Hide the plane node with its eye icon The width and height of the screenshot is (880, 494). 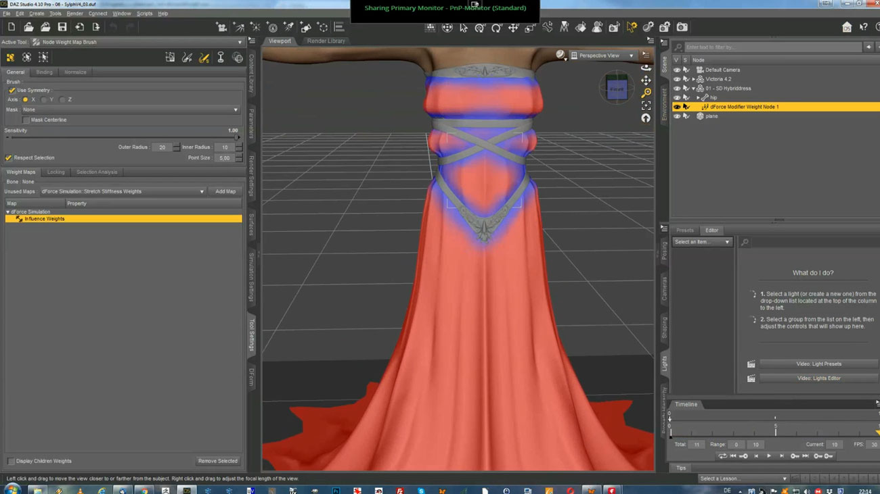point(677,116)
